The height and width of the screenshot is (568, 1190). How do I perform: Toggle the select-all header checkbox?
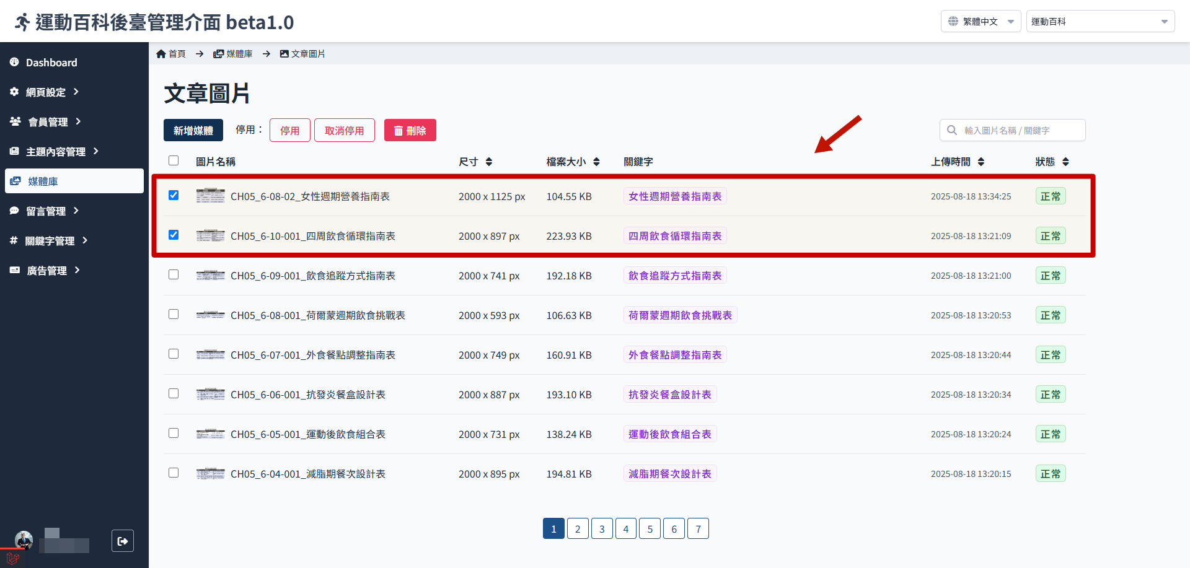tap(174, 160)
